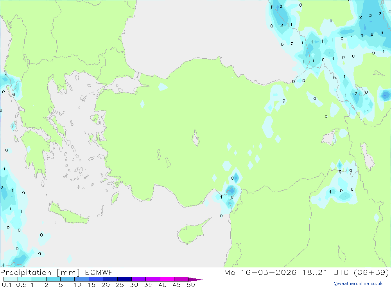Image resolution: width=391 pixels, height=287 pixels.
Task: Select the 0.5–1 mm legend swatch
Action: pos(25,279)
